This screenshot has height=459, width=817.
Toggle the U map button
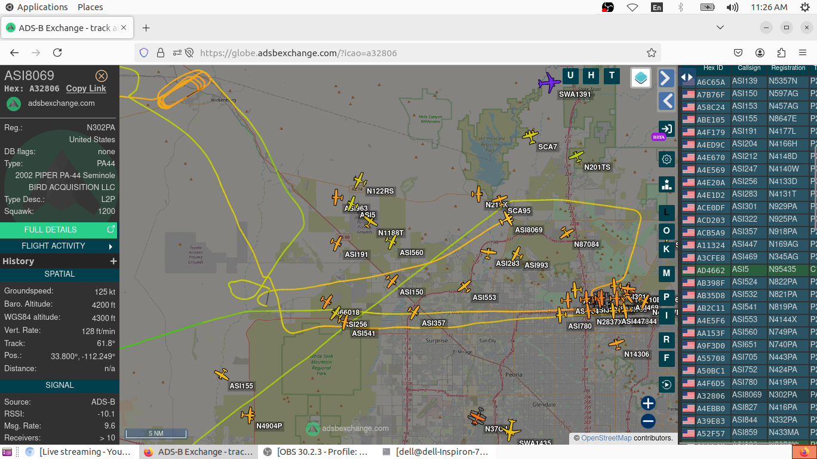(570, 75)
